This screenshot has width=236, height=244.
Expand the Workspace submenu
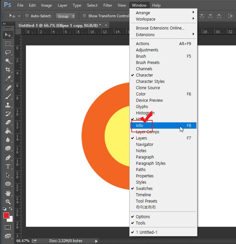[163, 19]
